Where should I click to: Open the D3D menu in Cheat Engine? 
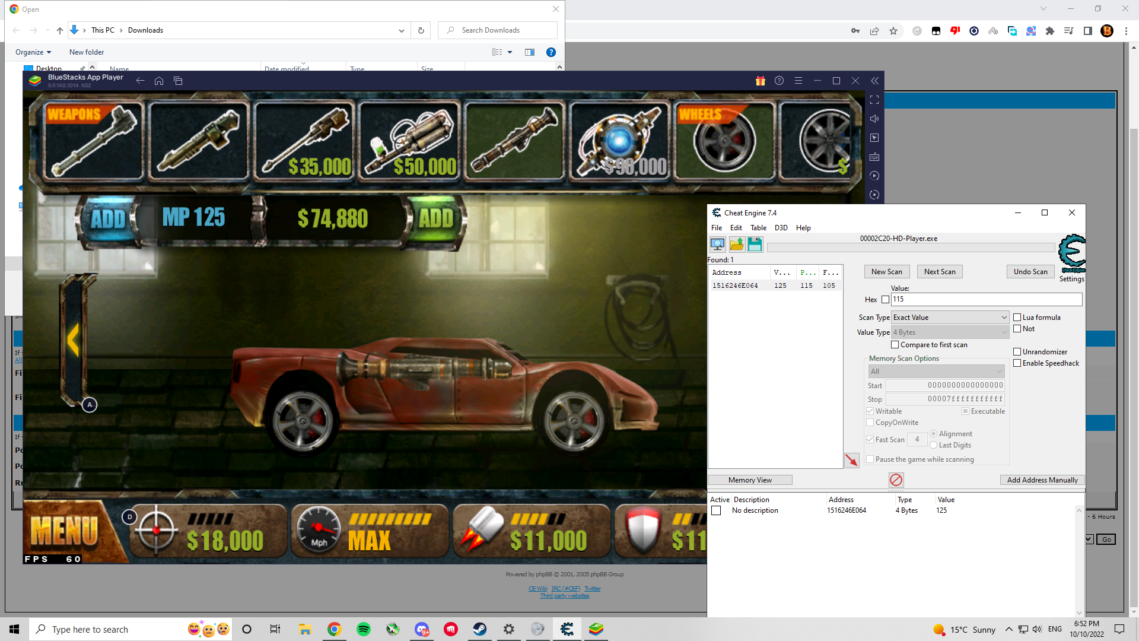point(781,227)
